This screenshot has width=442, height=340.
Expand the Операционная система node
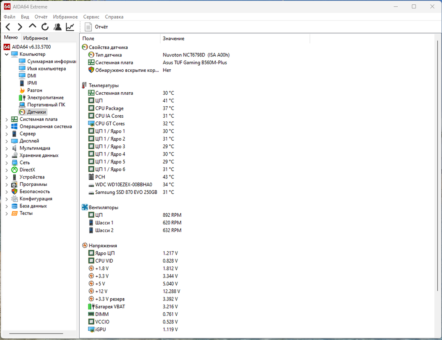pos(6,127)
